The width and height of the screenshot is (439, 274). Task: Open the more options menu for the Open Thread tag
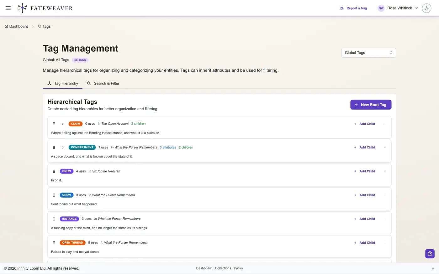385,243
